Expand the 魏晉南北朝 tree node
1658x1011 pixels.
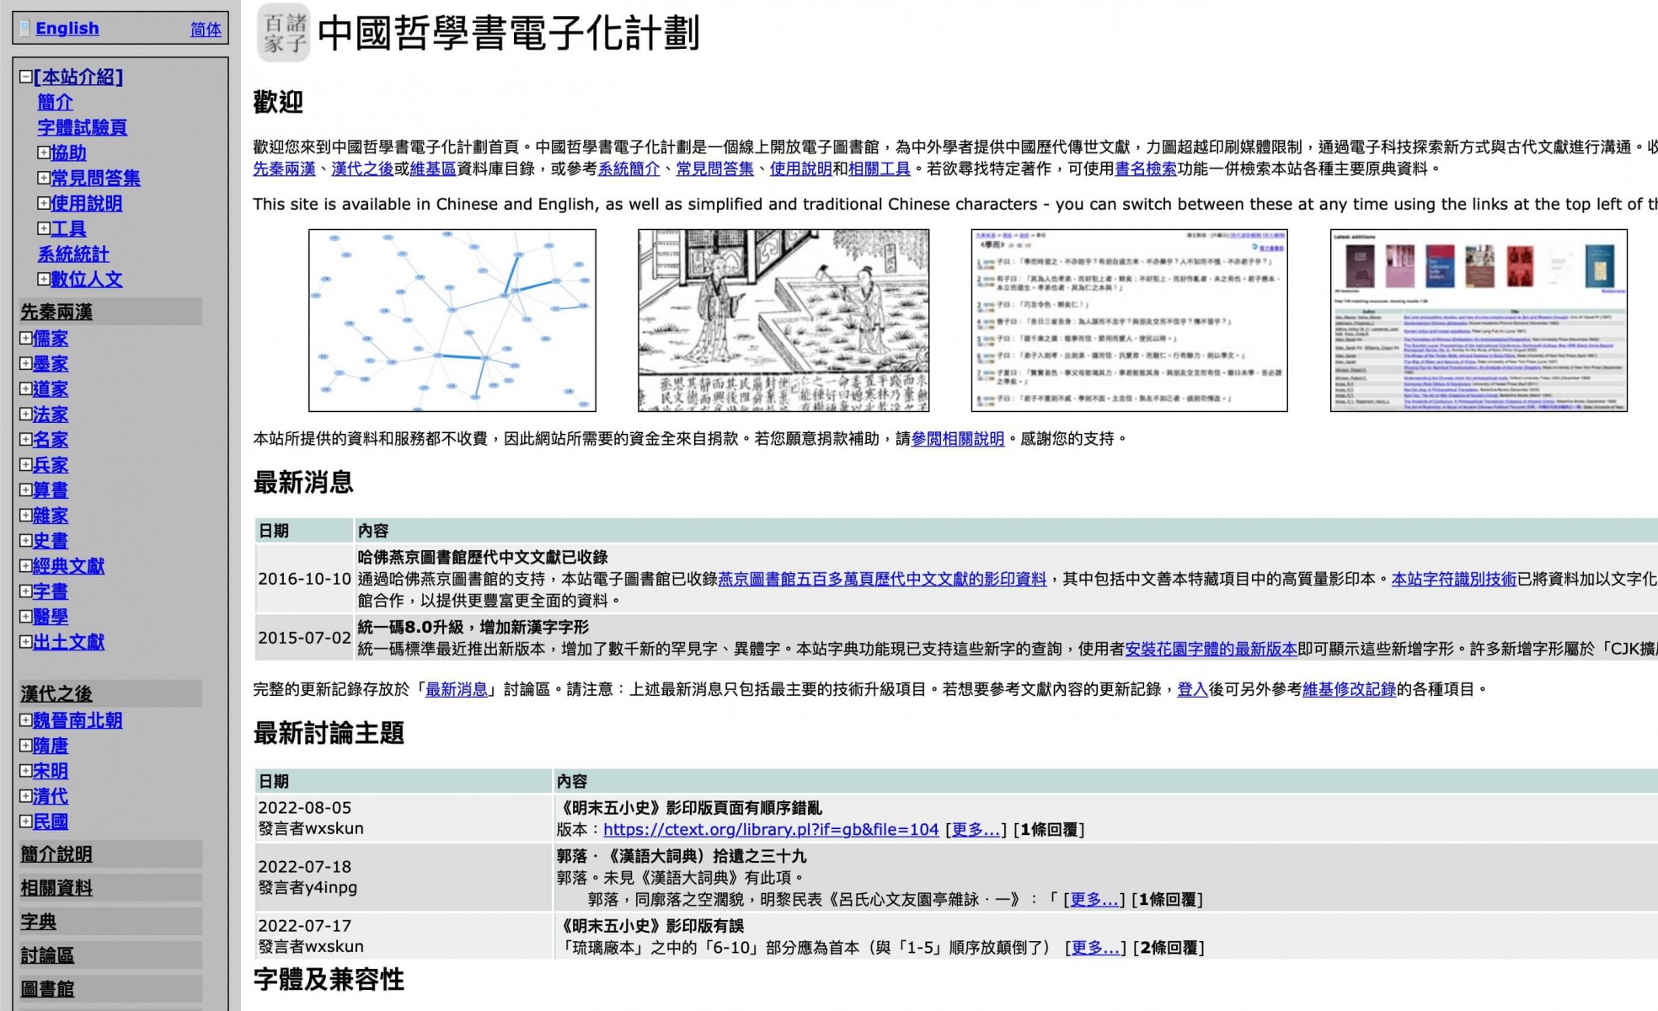(x=25, y=719)
